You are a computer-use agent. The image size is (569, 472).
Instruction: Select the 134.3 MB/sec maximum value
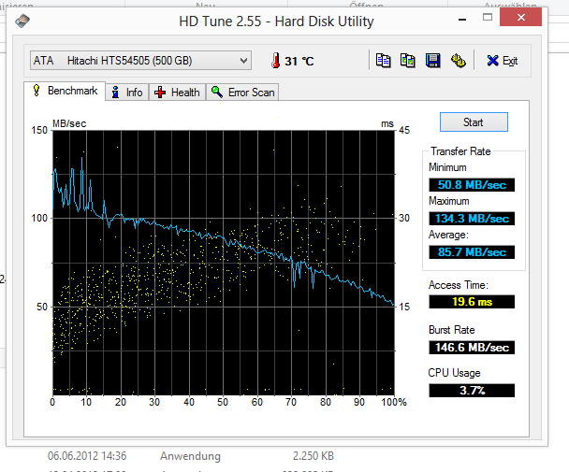tap(472, 219)
